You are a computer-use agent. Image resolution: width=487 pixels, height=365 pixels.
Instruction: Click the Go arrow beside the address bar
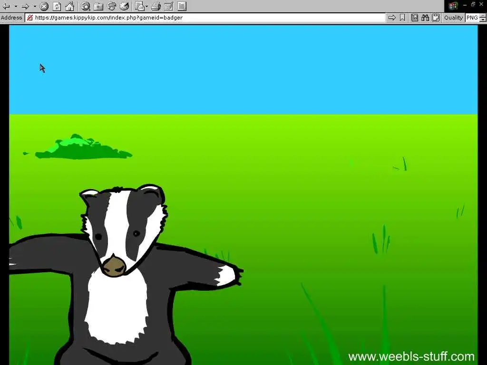392,18
